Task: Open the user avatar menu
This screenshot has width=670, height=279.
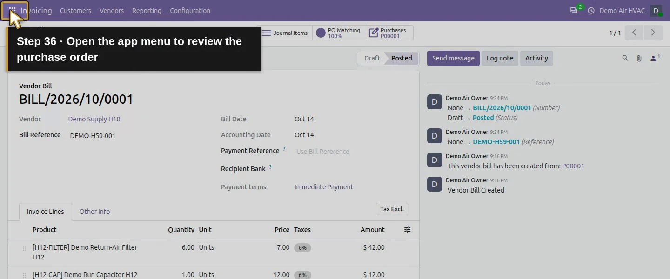Action: coord(656,10)
